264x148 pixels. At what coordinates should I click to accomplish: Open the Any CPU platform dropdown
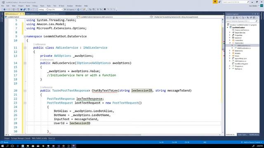tap(55, 9)
